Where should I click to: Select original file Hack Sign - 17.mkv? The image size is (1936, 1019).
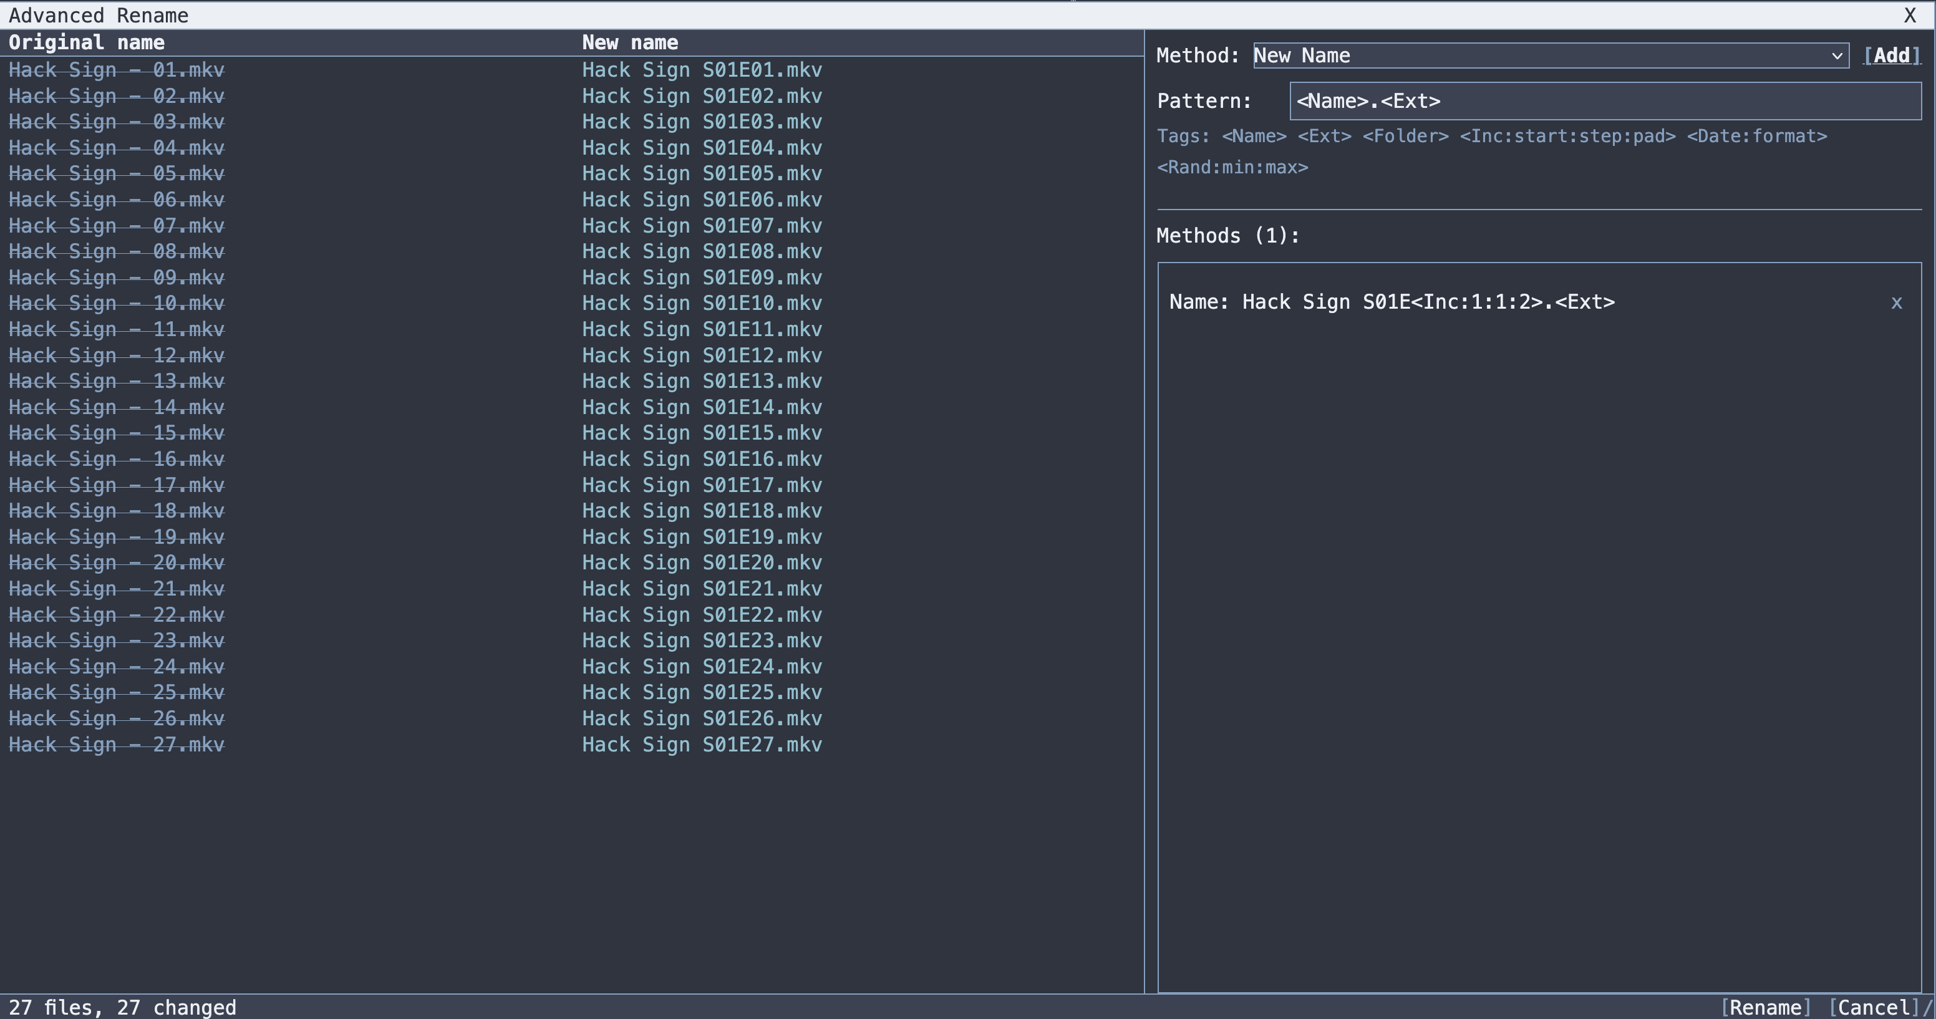click(117, 485)
